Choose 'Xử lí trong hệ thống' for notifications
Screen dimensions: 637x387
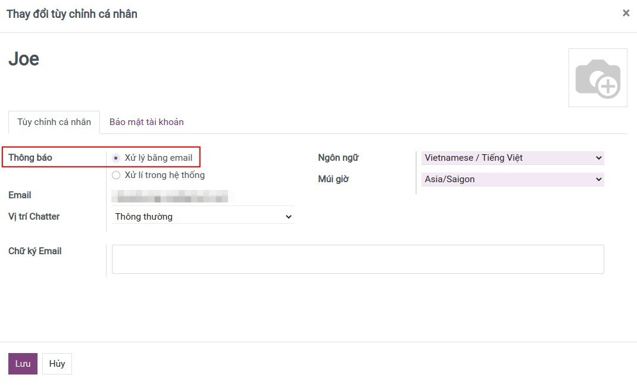pyautogui.click(x=116, y=174)
